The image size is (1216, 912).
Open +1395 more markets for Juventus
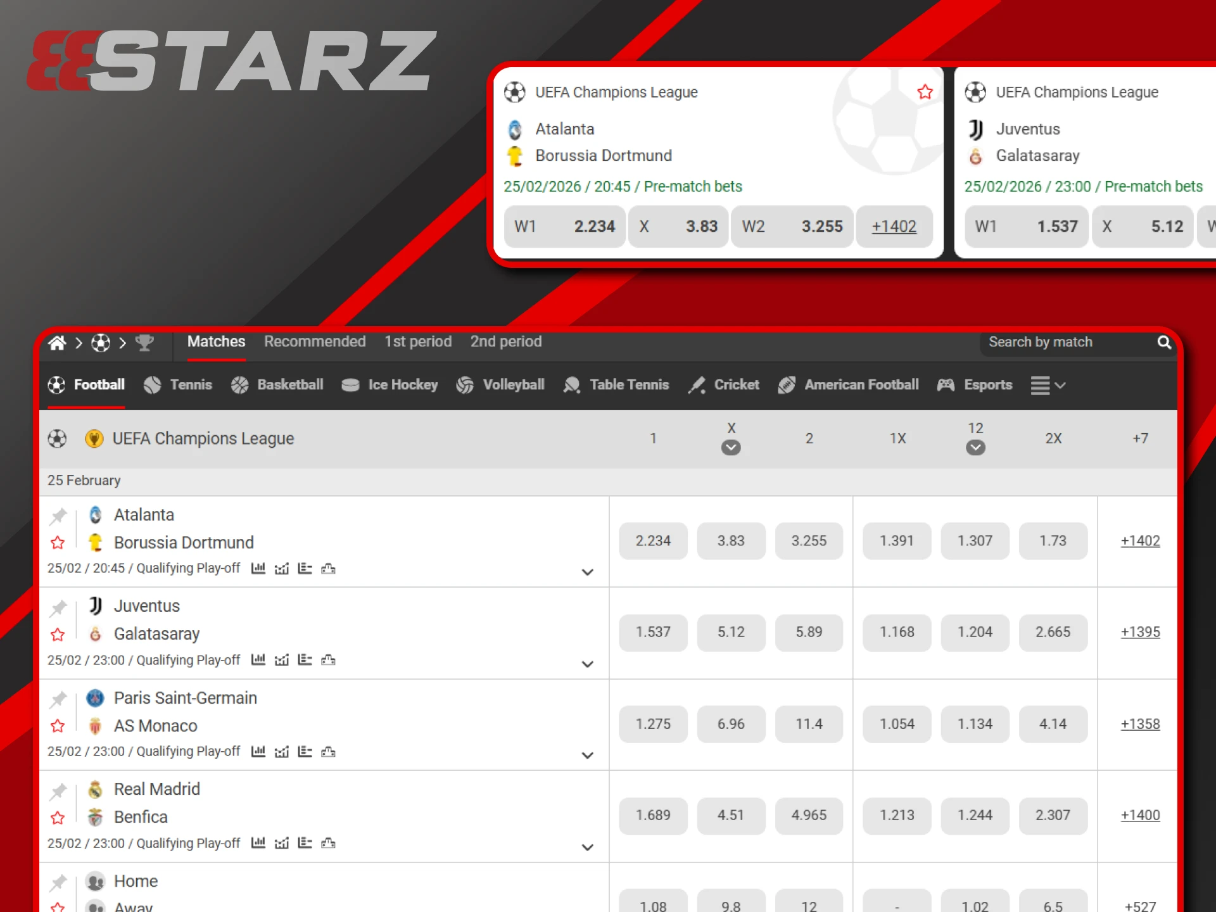pyautogui.click(x=1140, y=632)
